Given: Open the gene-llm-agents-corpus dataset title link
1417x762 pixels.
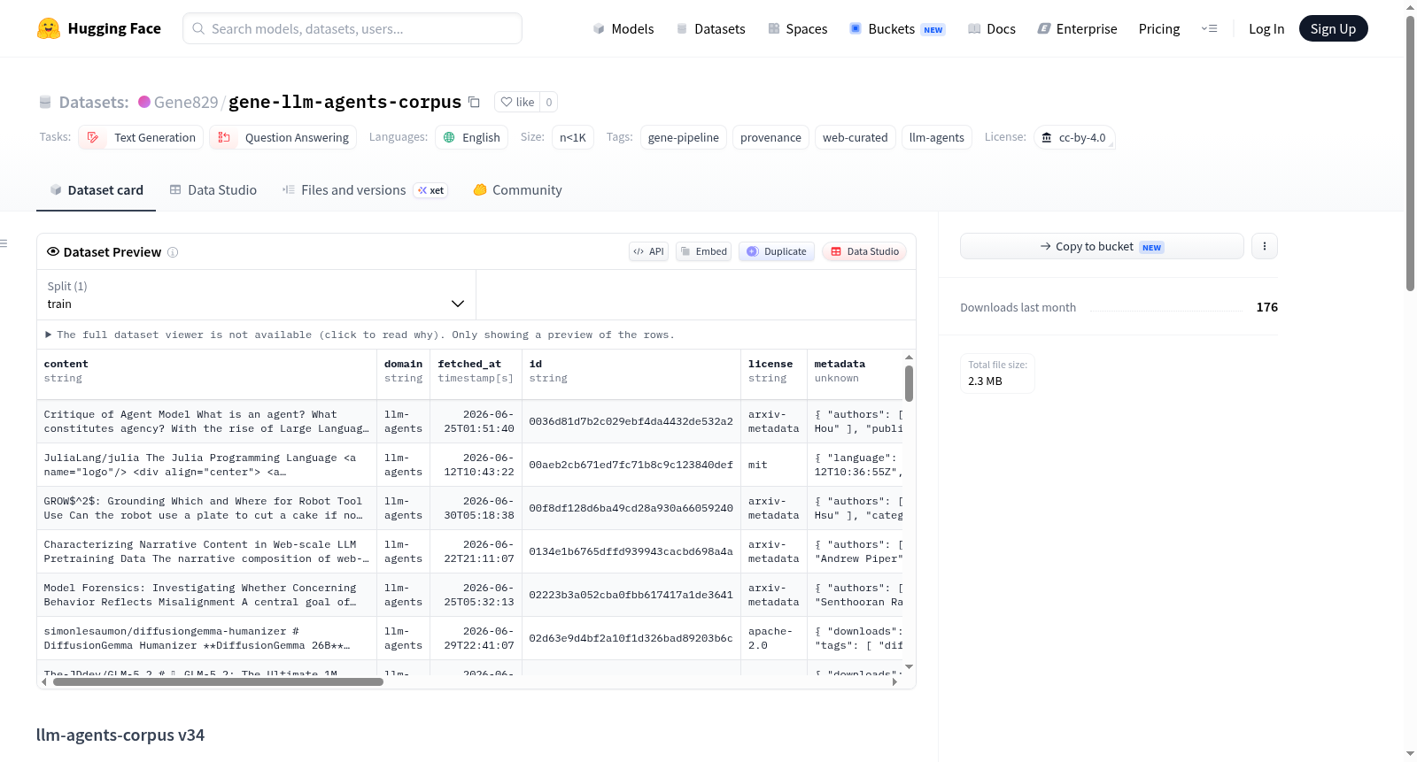Looking at the screenshot, I should pyautogui.click(x=345, y=102).
